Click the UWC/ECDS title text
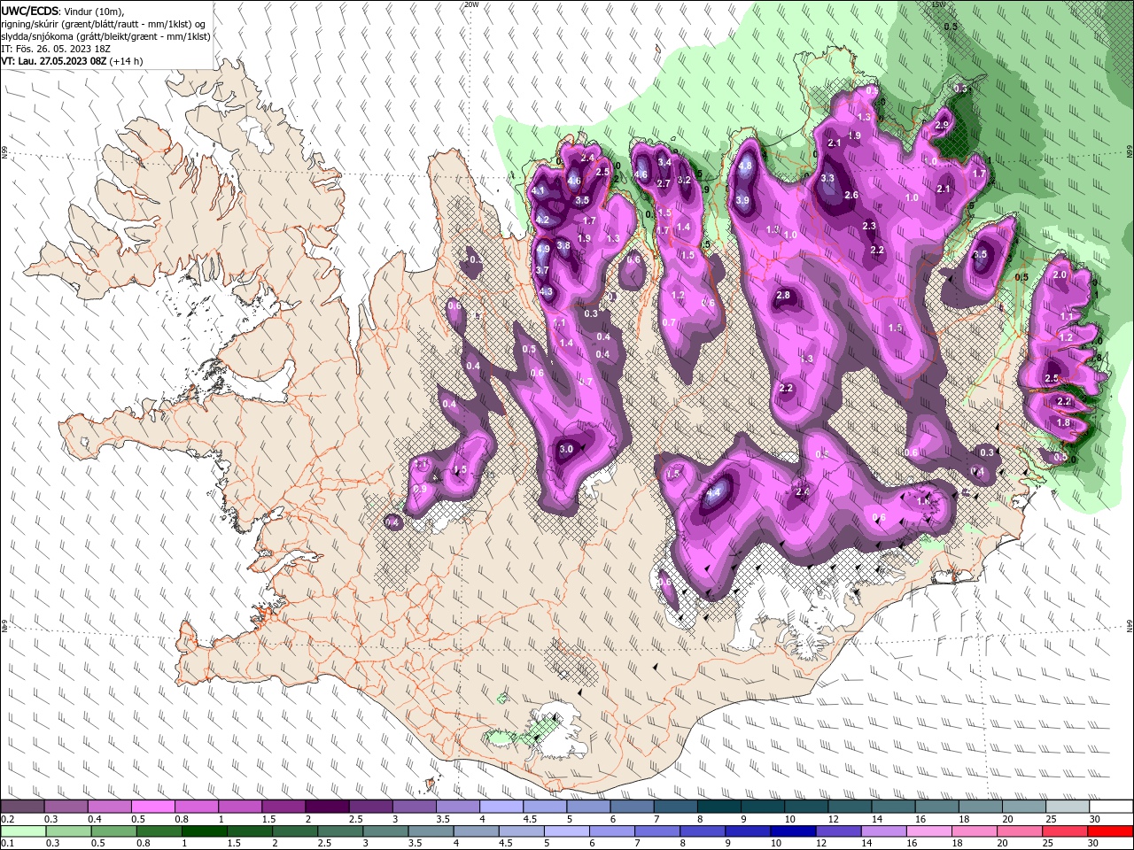Viewport: 1134px width, 850px height. point(31,11)
